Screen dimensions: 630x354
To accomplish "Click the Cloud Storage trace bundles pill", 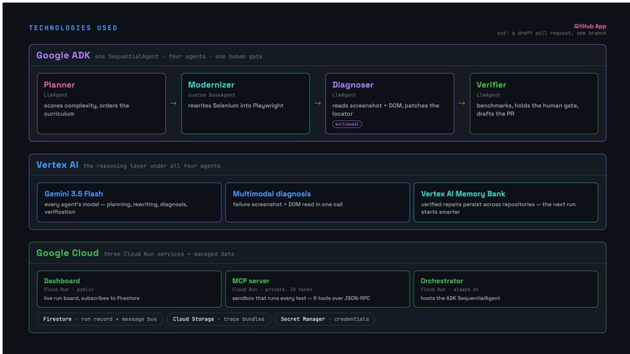I will tap(219, 319).
